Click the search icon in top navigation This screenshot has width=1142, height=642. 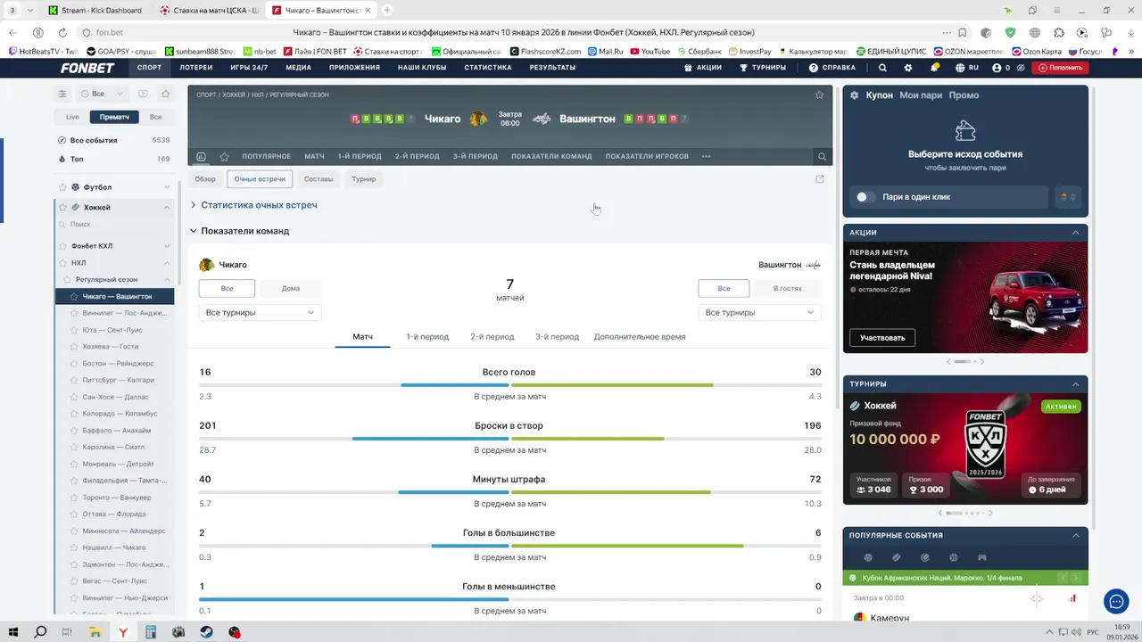(x=882, y=68)
